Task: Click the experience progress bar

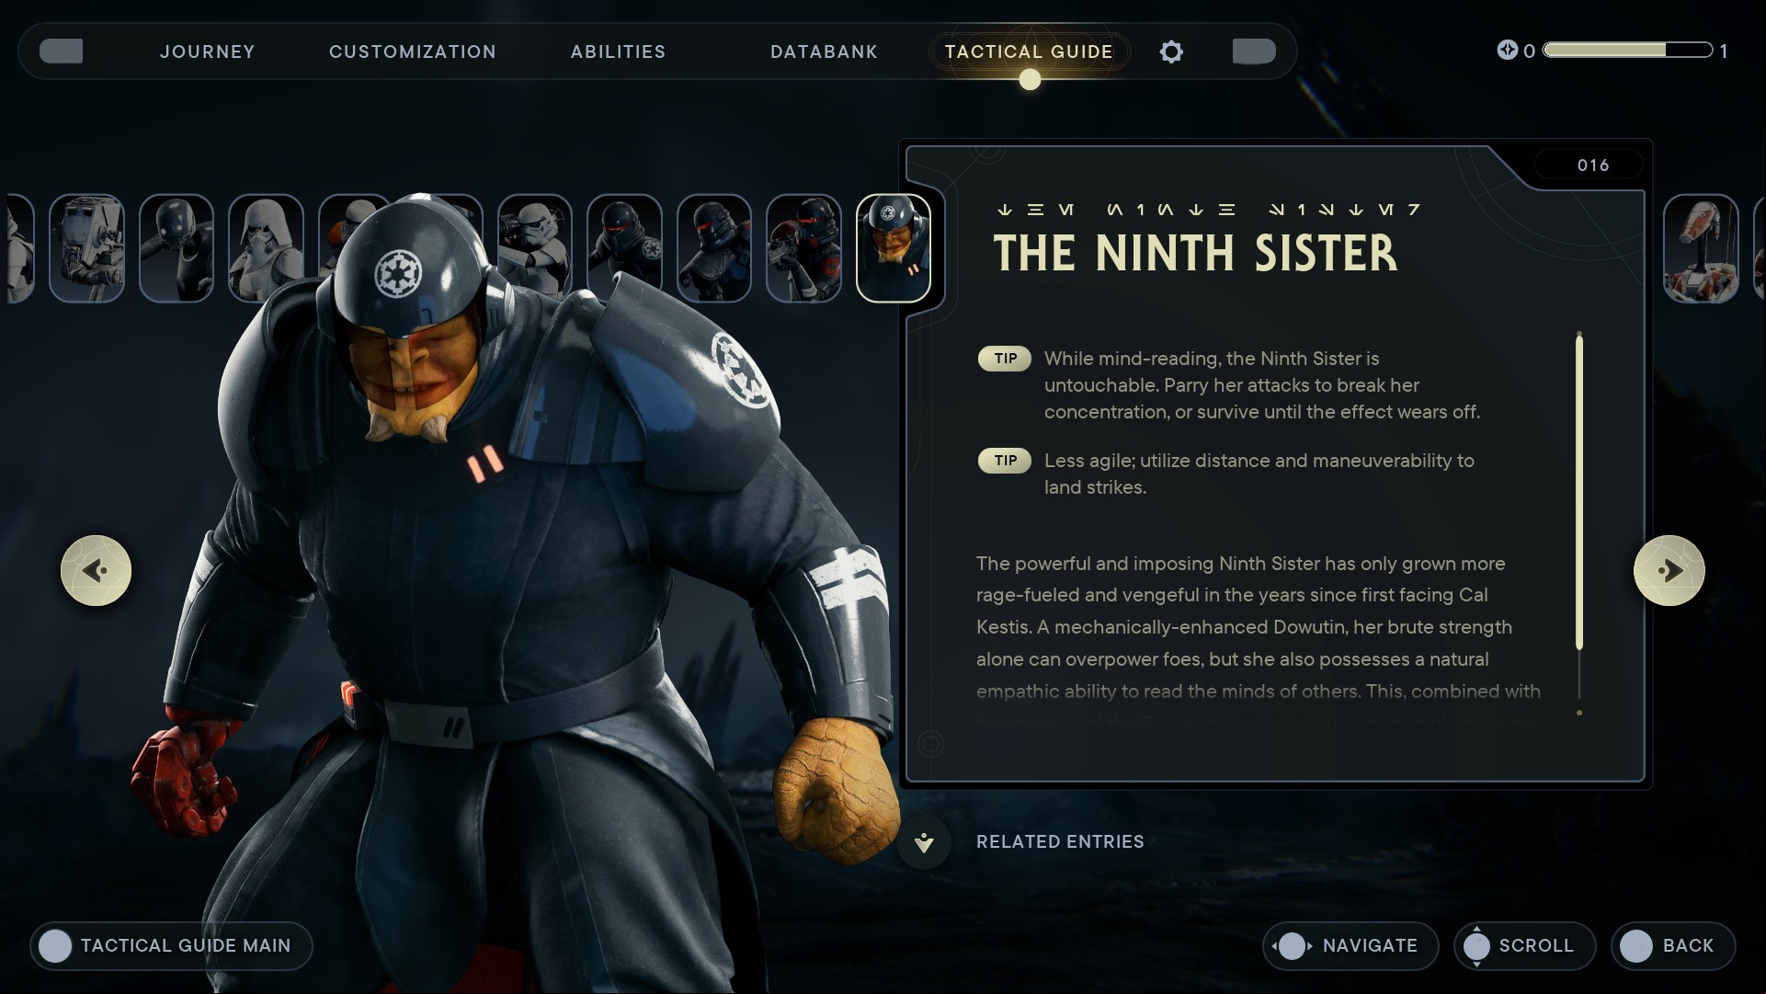Action: coord(1627,51)
